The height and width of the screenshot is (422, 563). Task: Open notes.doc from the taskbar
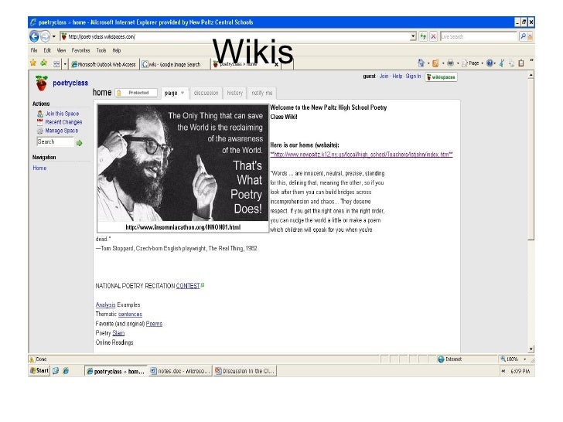click(x=180, y=371)
